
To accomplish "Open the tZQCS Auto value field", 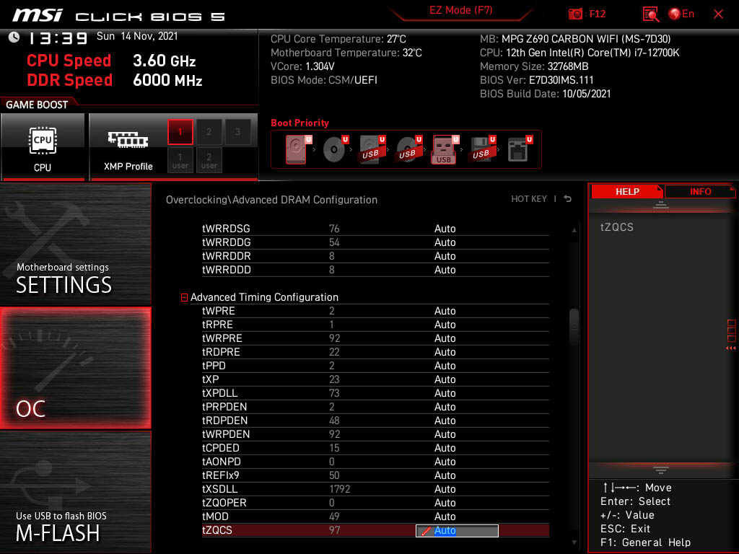I will (x=457, y=531).
